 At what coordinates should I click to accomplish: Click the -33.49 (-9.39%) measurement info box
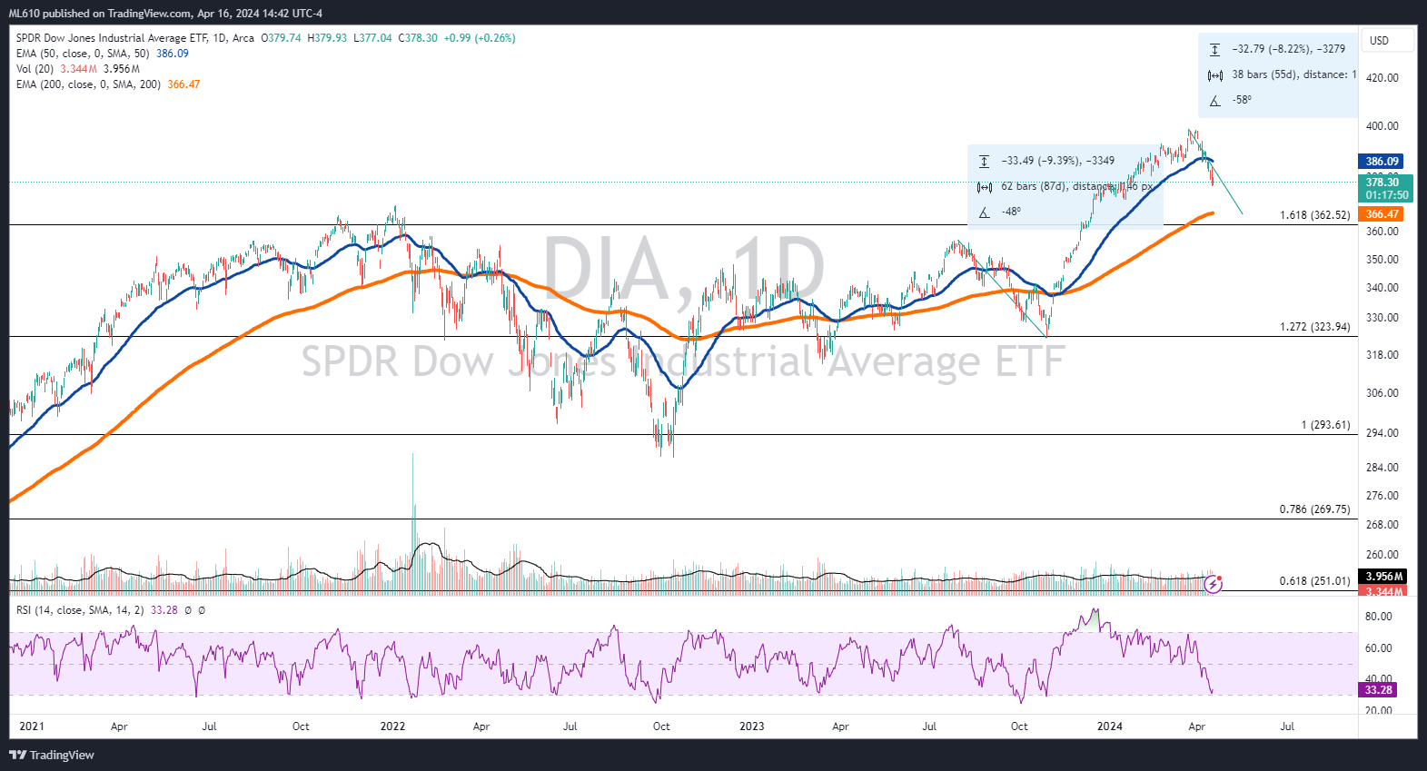(x=1065, y=185)
